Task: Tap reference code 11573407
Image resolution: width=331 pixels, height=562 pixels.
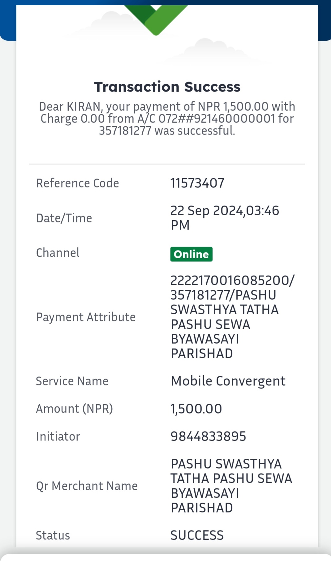Action: pyautogui.click(x=197, y=183)
